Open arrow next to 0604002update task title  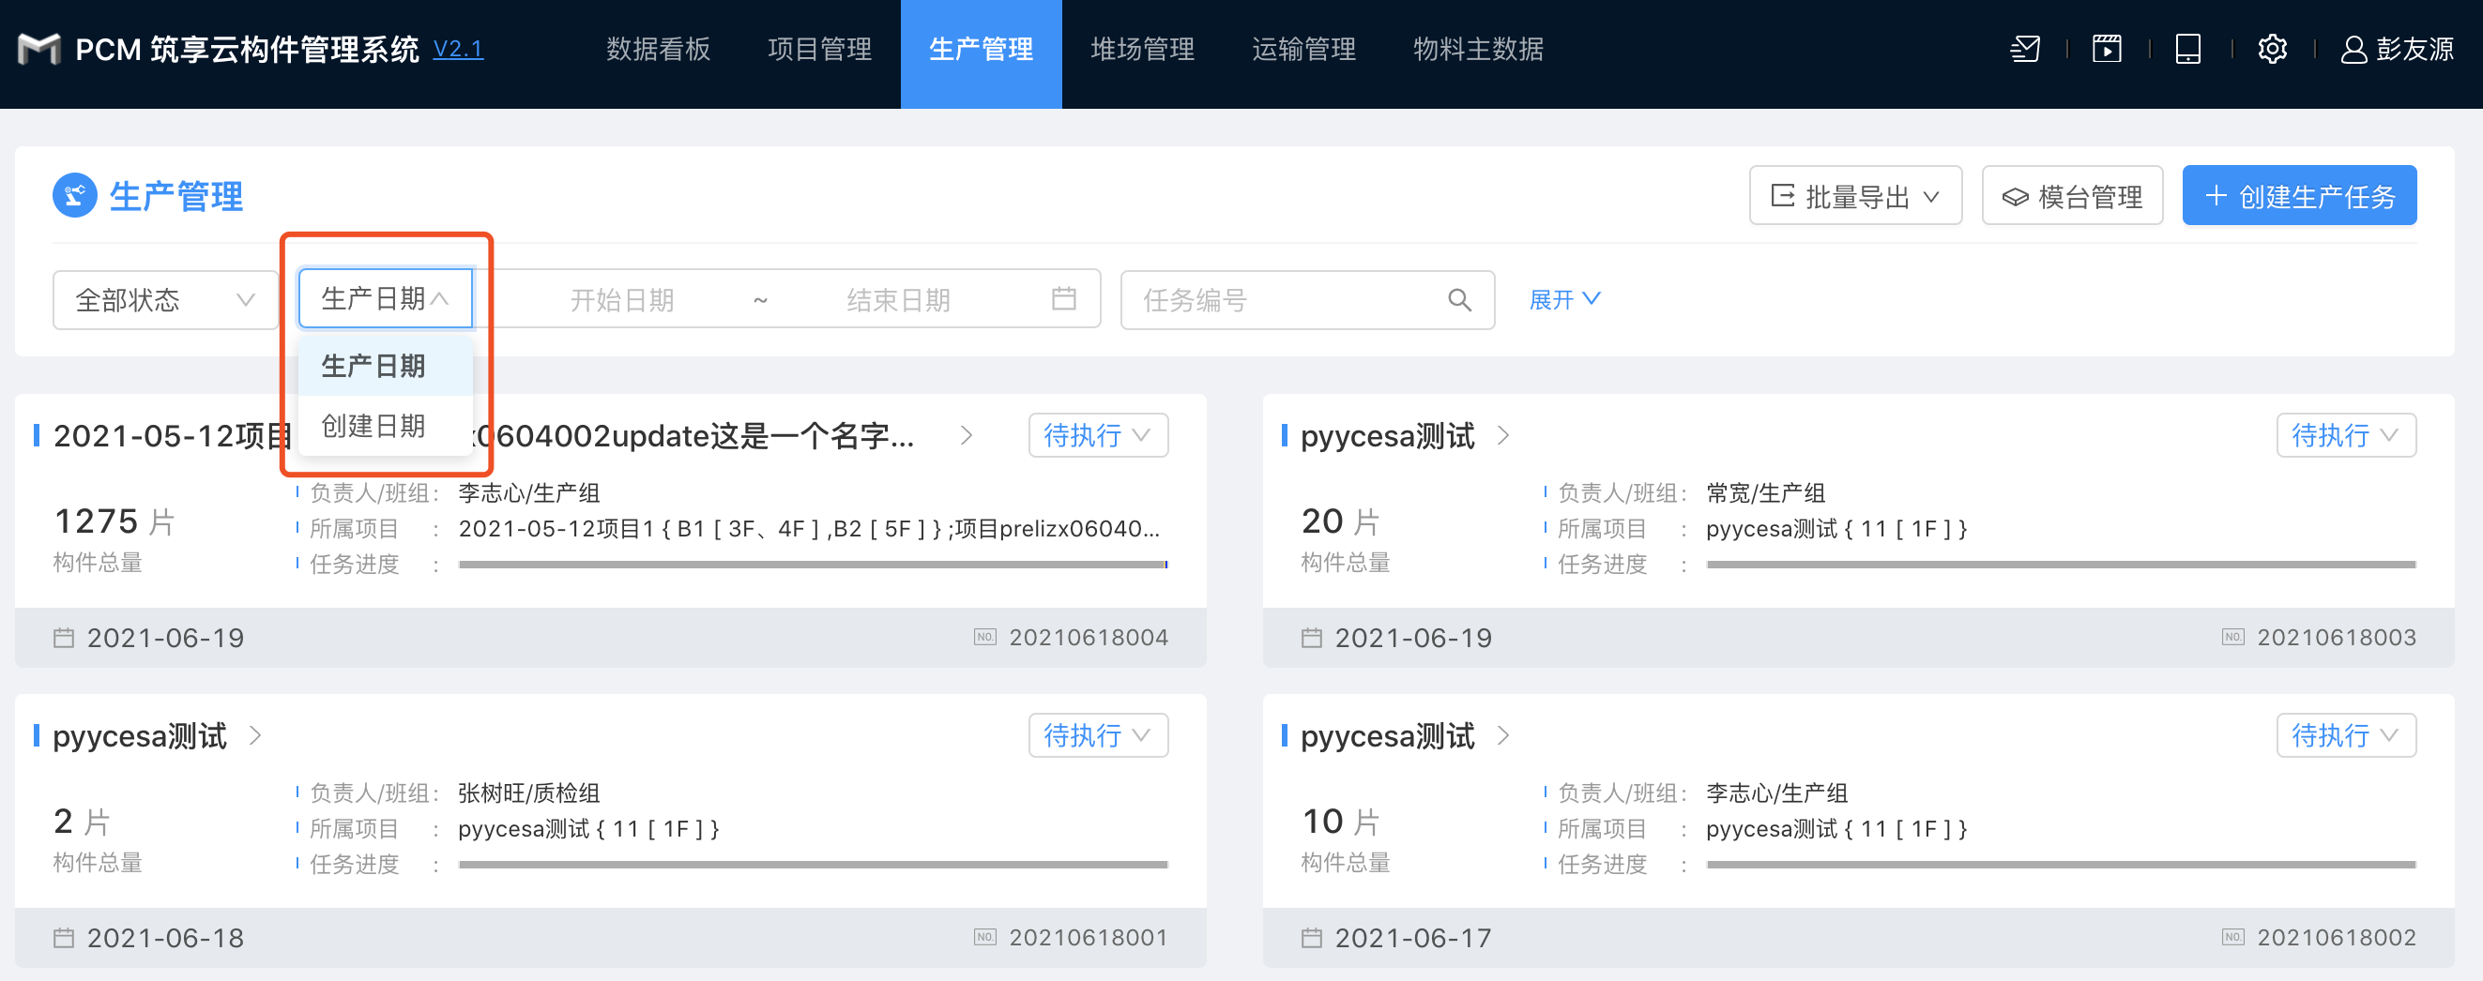pyautogui.click(x=967, y=435)
